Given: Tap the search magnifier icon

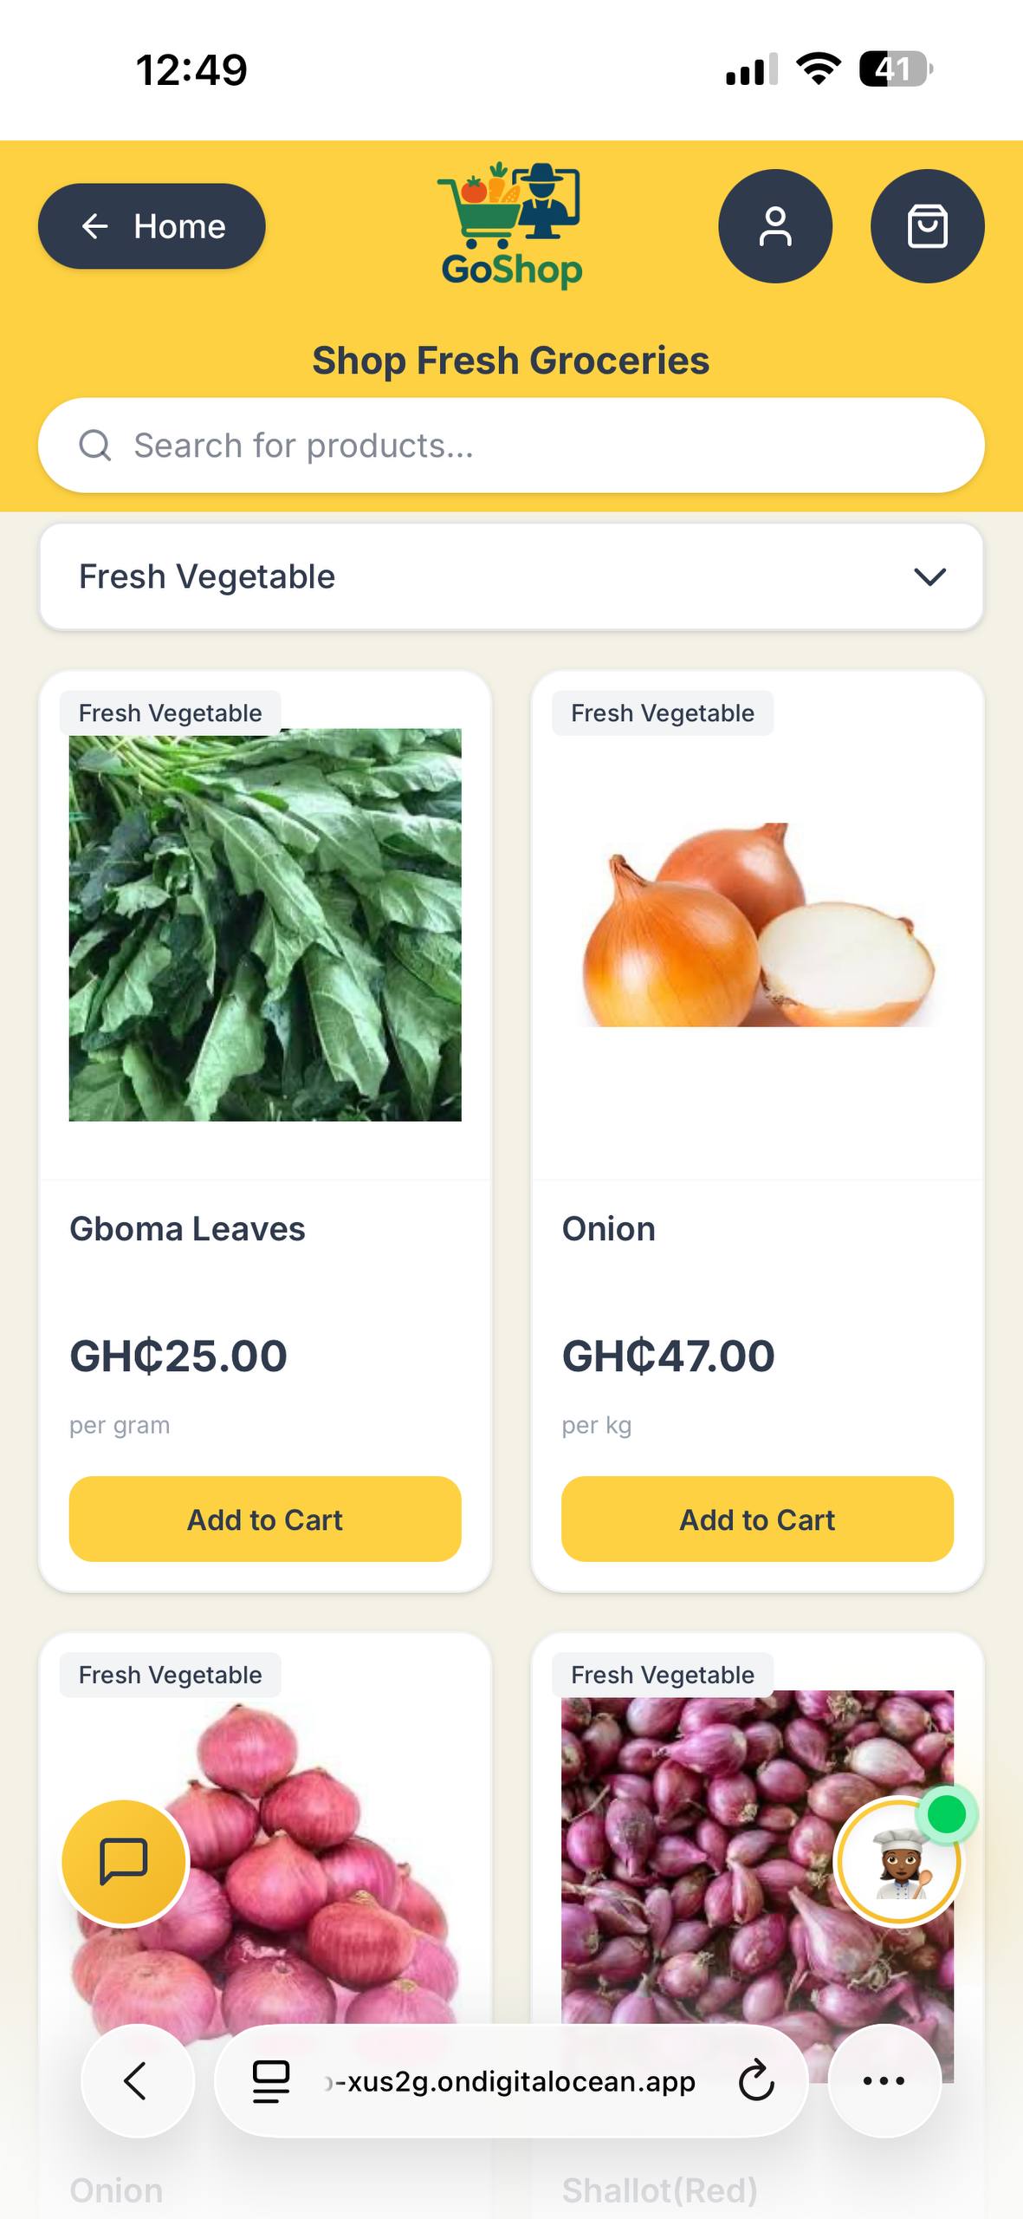Looking at the screenshot, I should (x=95, y=446).
